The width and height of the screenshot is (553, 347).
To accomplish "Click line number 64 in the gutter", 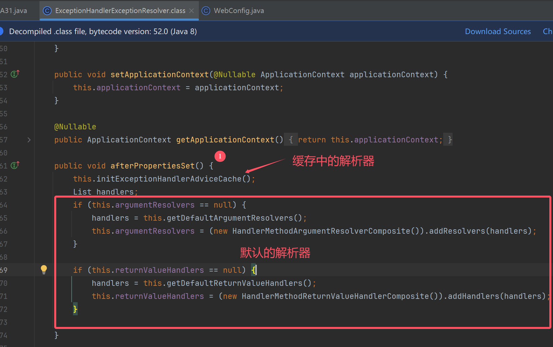I will [4, 205].
